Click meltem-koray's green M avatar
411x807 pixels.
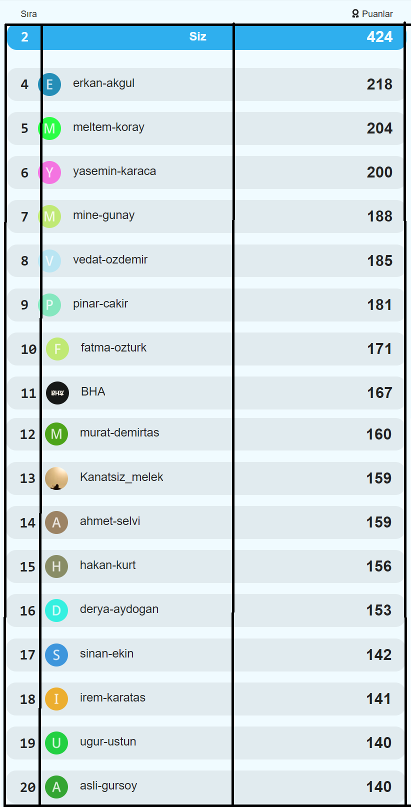pos(49,128)
